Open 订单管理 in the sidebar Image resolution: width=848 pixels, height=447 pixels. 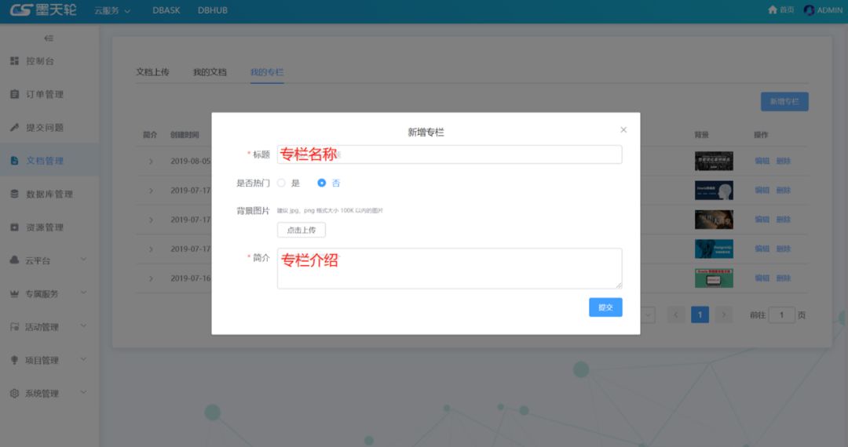coord(49,94)
